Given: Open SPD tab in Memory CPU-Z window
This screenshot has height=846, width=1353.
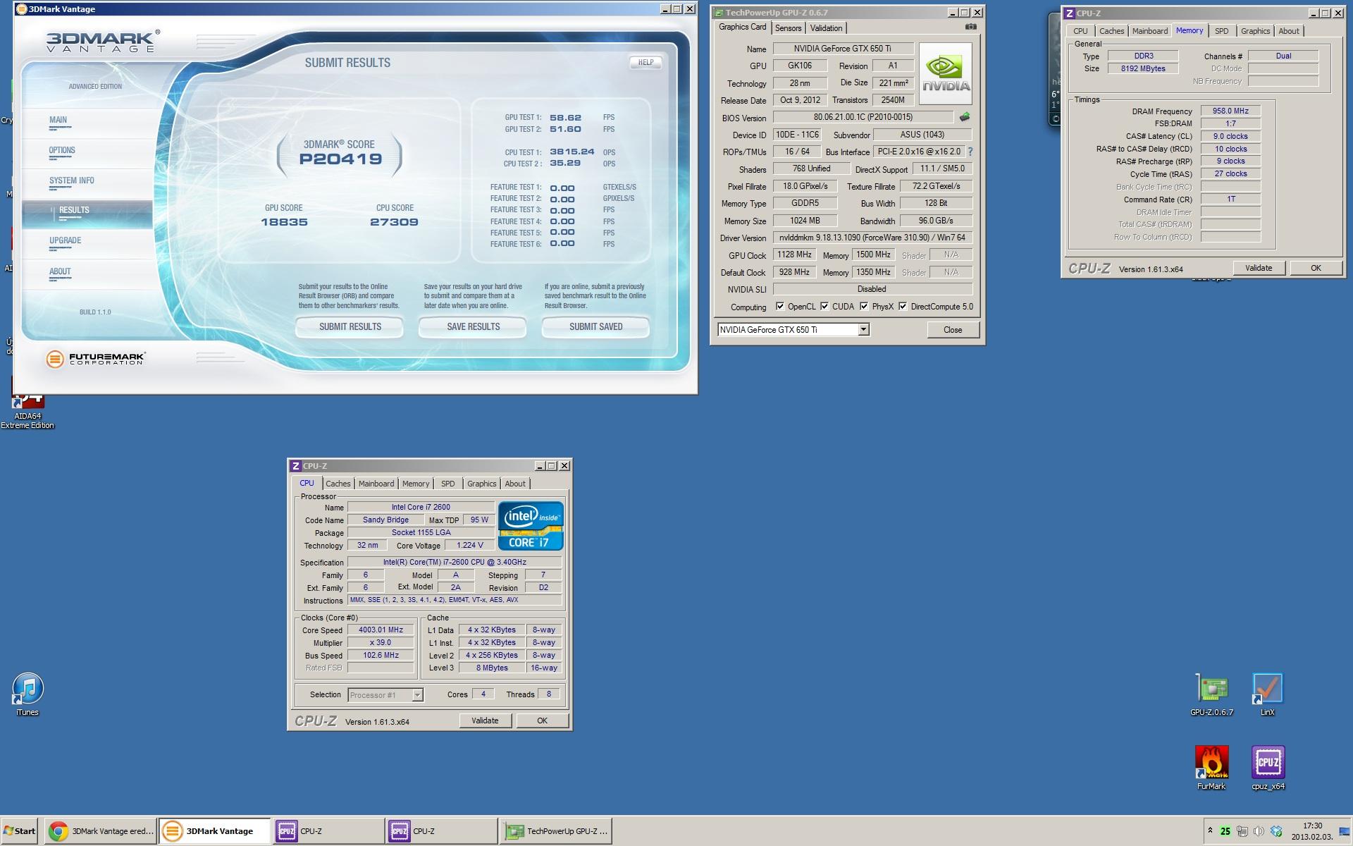Looking at the screenshot, I should click(x=1221, y=31).
